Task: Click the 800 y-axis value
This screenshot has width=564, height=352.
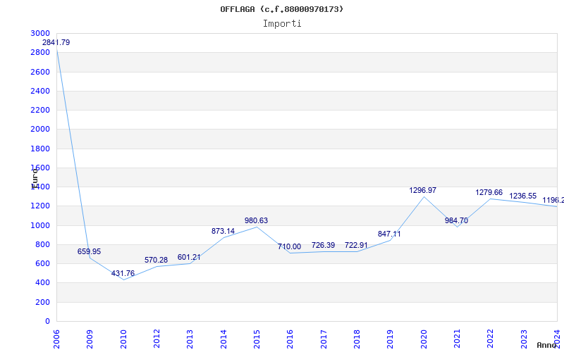Action: (x=43, y=244)
